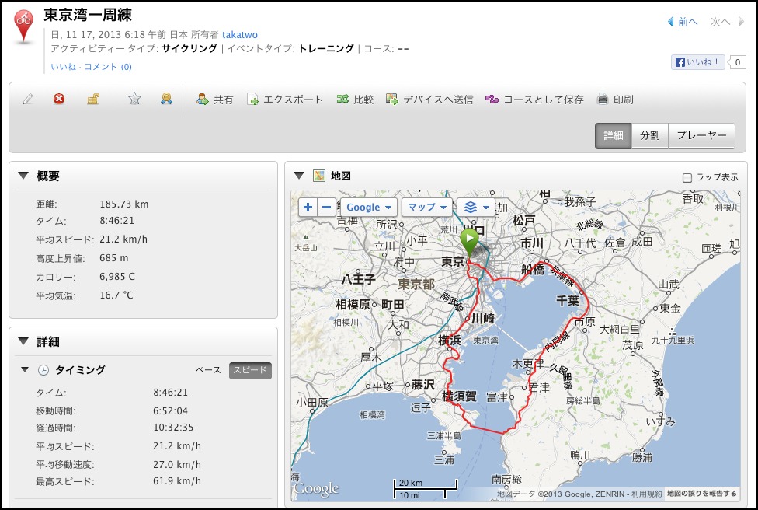This screenshot has height=510, width=758.
Task: Click the award ribbon icon
Action: [x=167, y=100]
